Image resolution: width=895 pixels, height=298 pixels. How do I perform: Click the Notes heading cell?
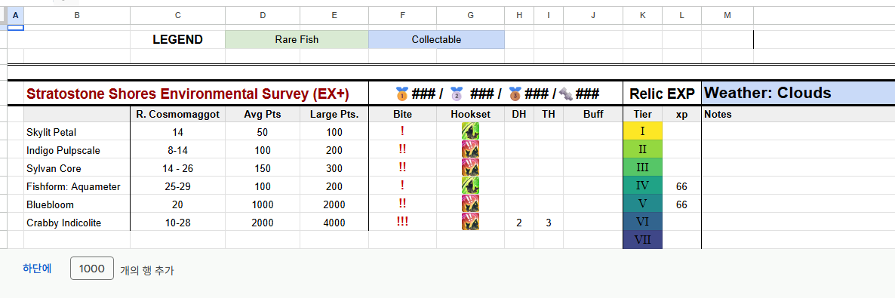click(x=798, y=114)
